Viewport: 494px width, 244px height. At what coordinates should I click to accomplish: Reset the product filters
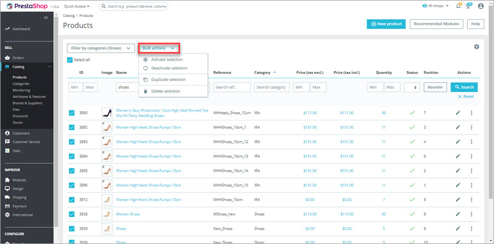466,97
